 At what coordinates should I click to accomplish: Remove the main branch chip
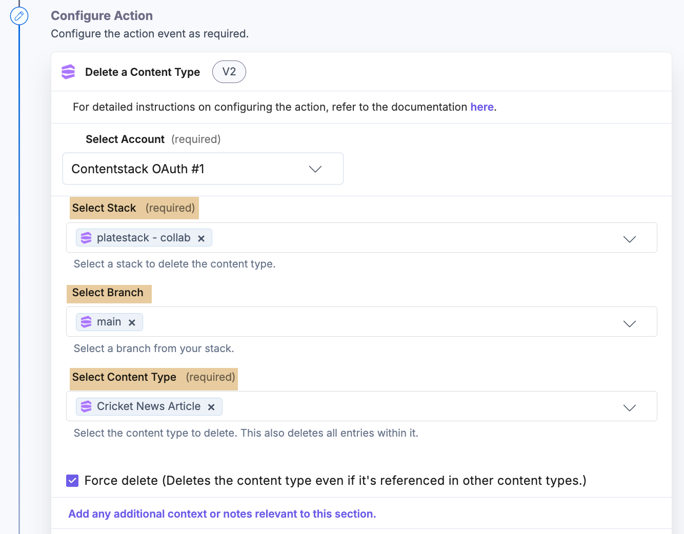132,322
